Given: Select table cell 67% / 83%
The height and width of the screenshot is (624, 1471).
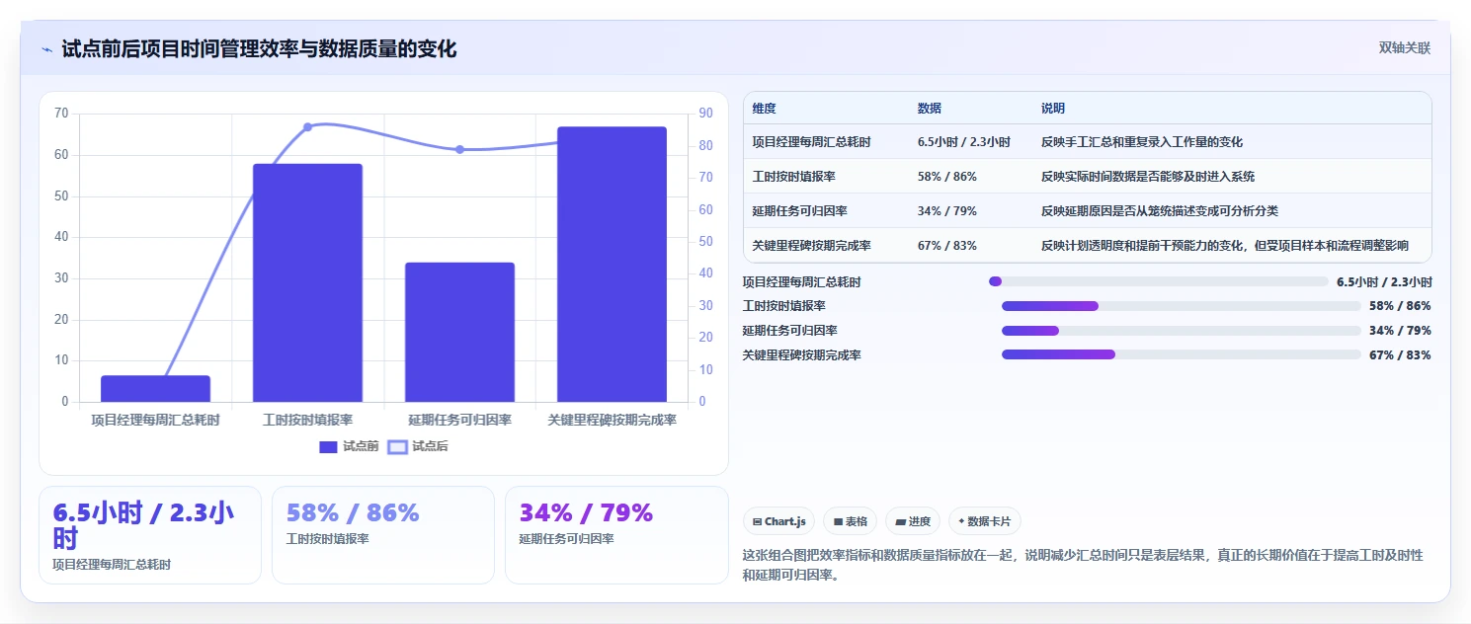Looking at the screenshot, I should [947, 246].
